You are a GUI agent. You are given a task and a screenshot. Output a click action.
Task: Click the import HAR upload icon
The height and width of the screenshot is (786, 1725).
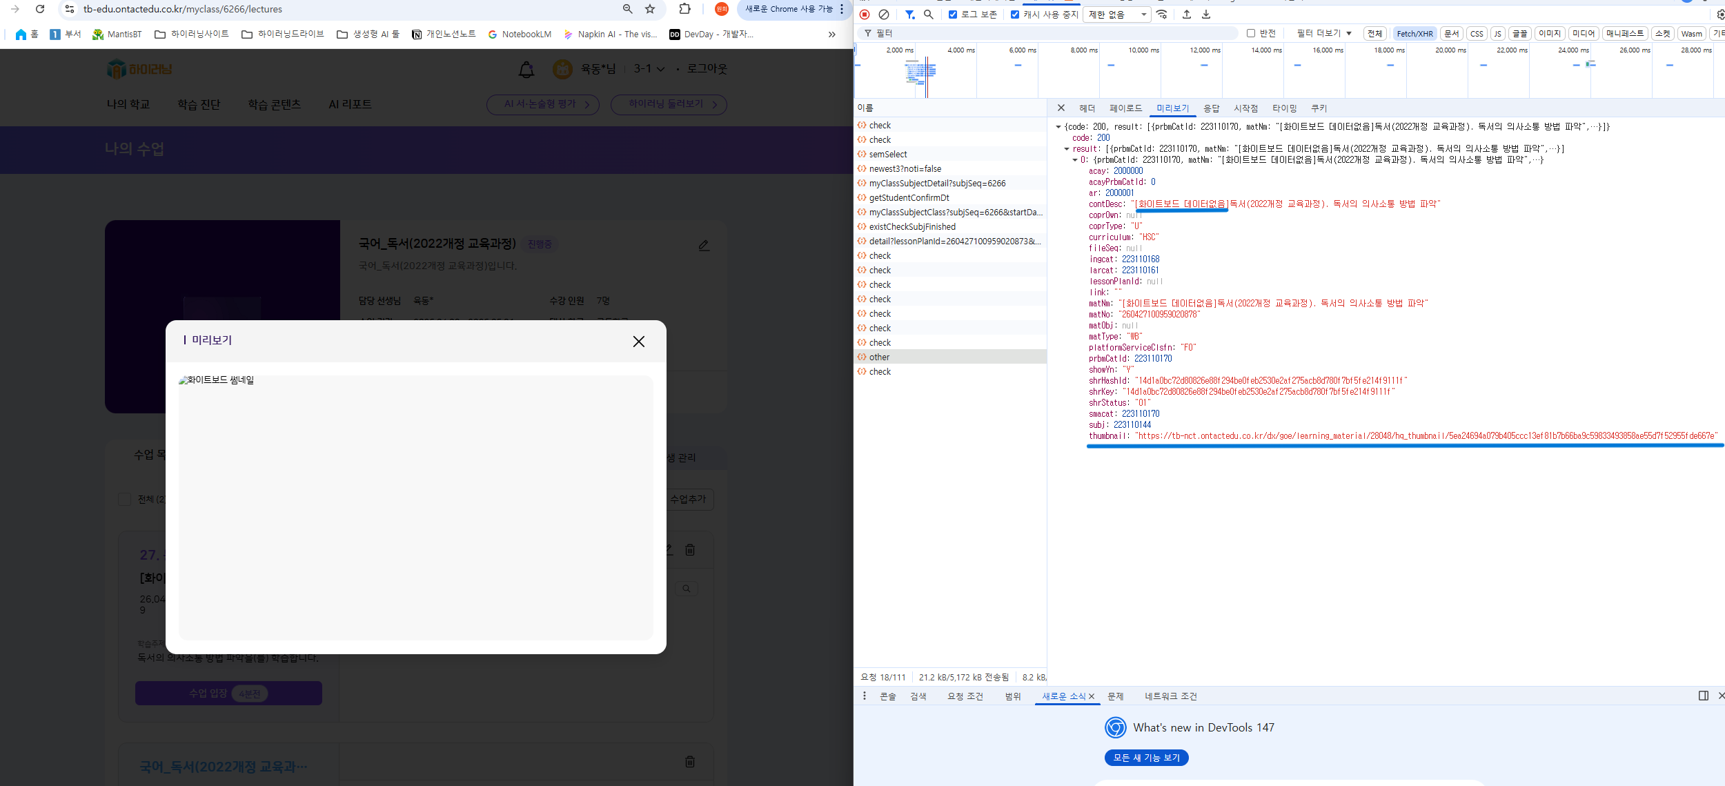[x=1187, y=14]
